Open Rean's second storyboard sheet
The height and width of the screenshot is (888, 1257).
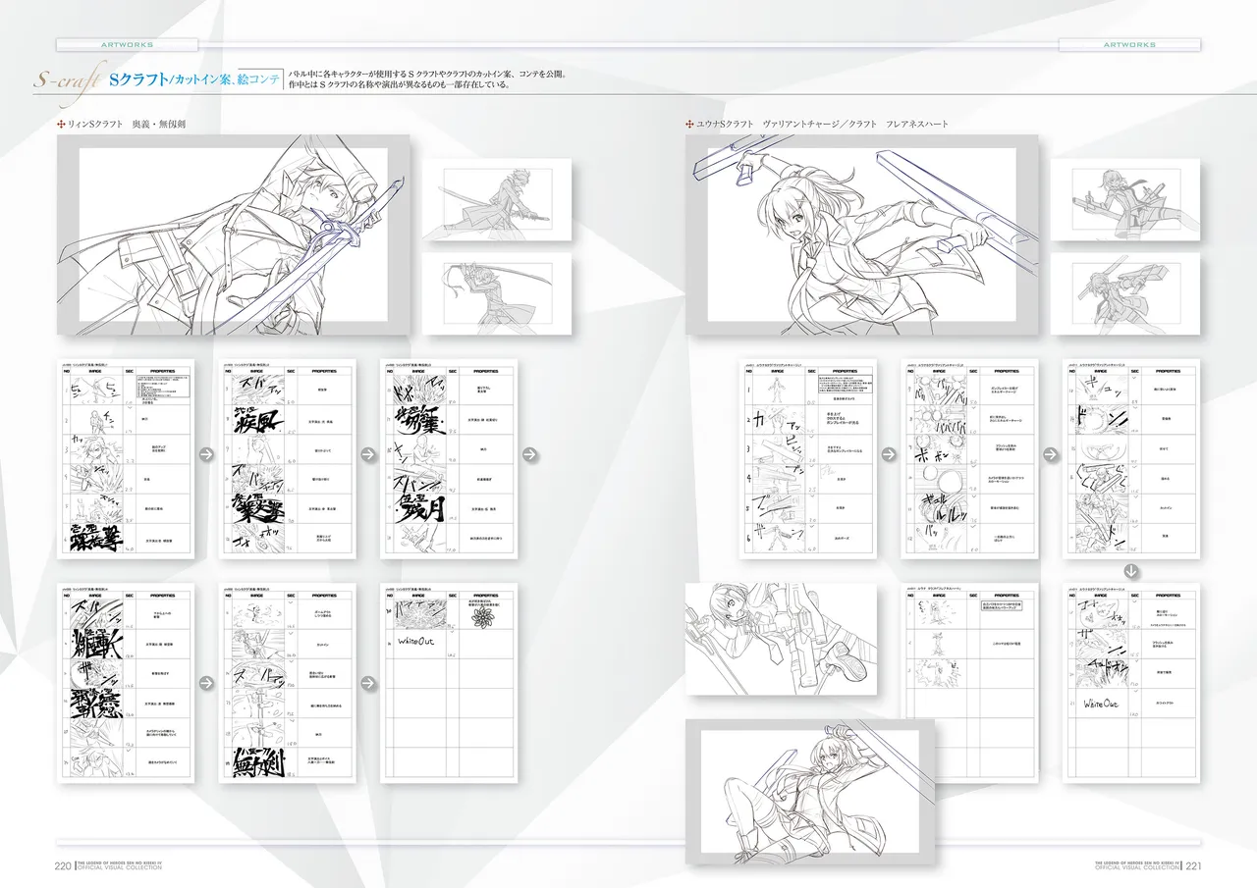287,458
